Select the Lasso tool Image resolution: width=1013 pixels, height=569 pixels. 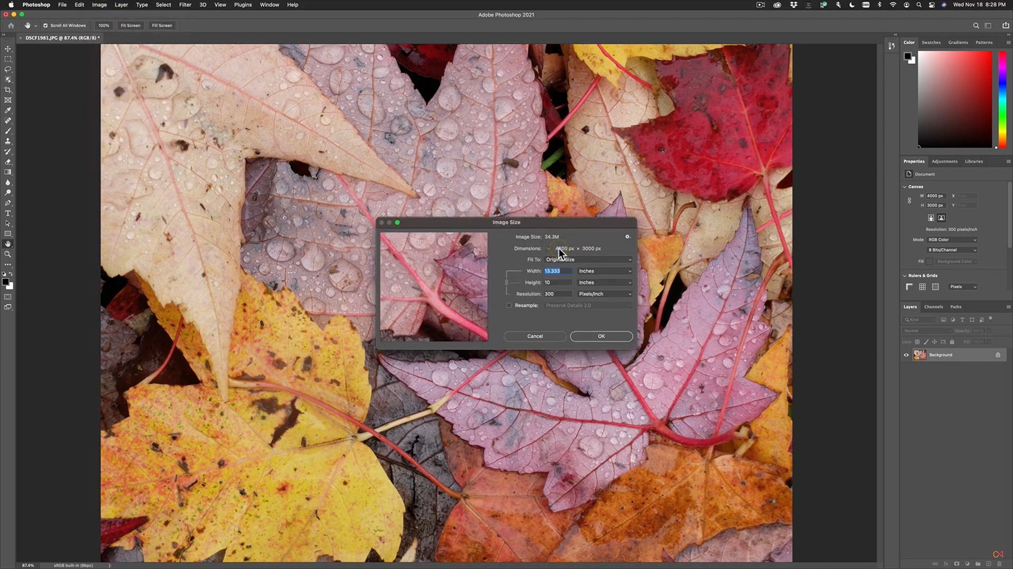pos(8,70)
